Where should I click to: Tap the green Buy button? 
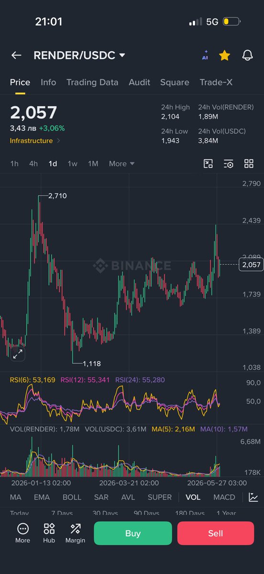(x=133, y=533)
